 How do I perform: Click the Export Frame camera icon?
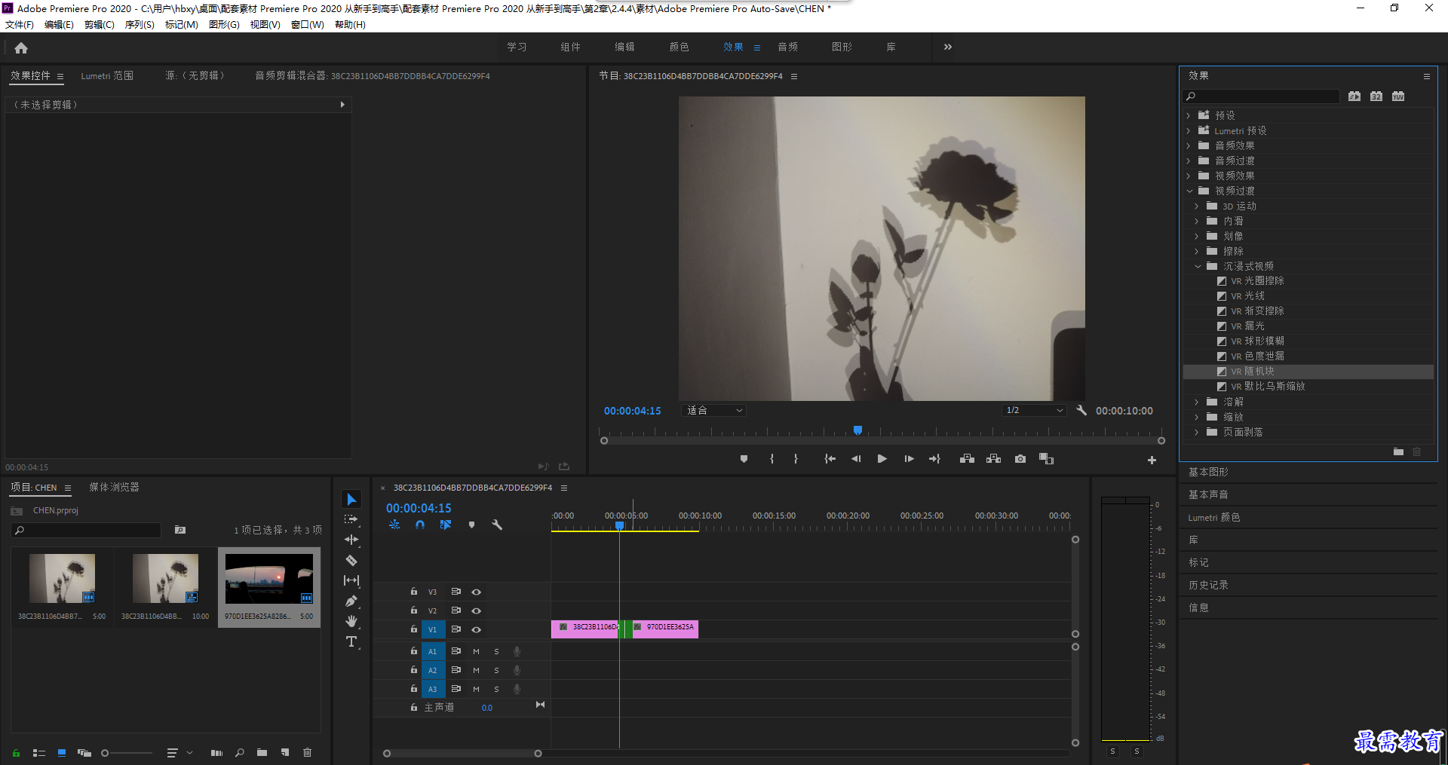(1020, 459)
